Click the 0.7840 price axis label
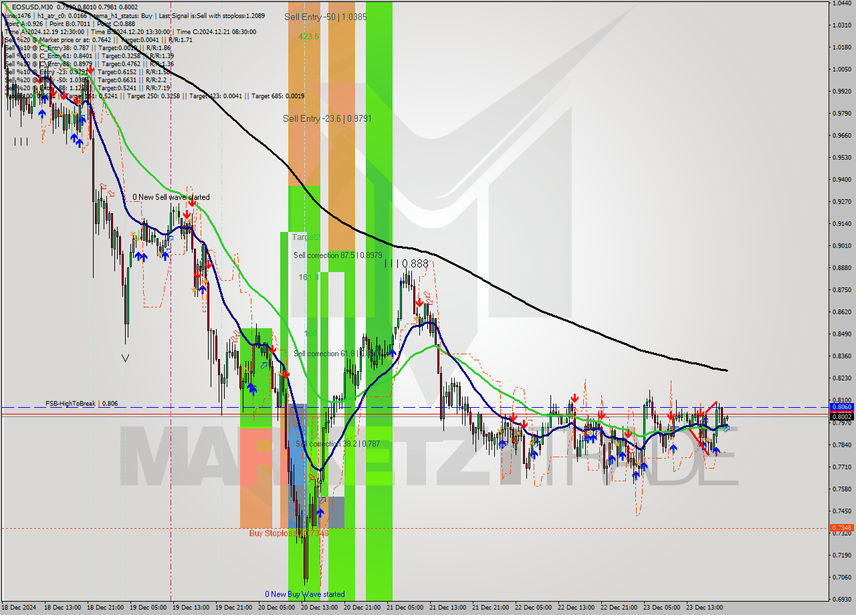Viewport: 856px width, 615px height. click(841, 445)
